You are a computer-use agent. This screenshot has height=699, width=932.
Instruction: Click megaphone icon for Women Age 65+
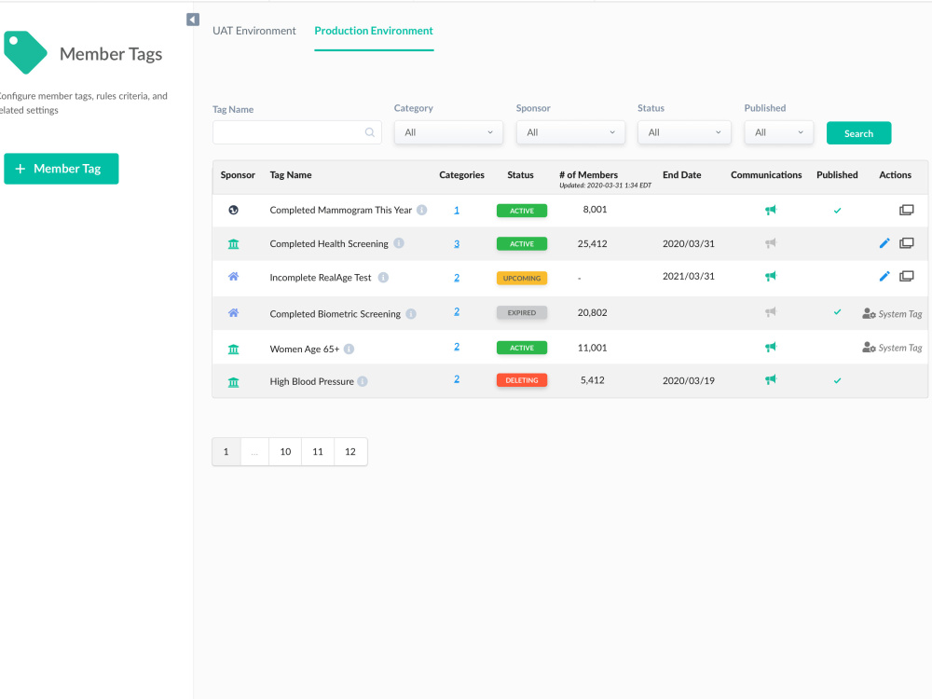pyautogui.click(x=771, y=347)
